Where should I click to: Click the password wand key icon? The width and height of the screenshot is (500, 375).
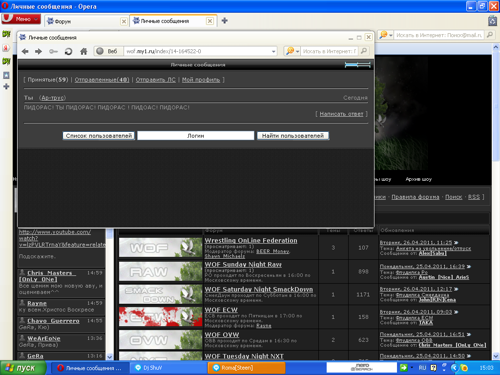click(53, 51)
